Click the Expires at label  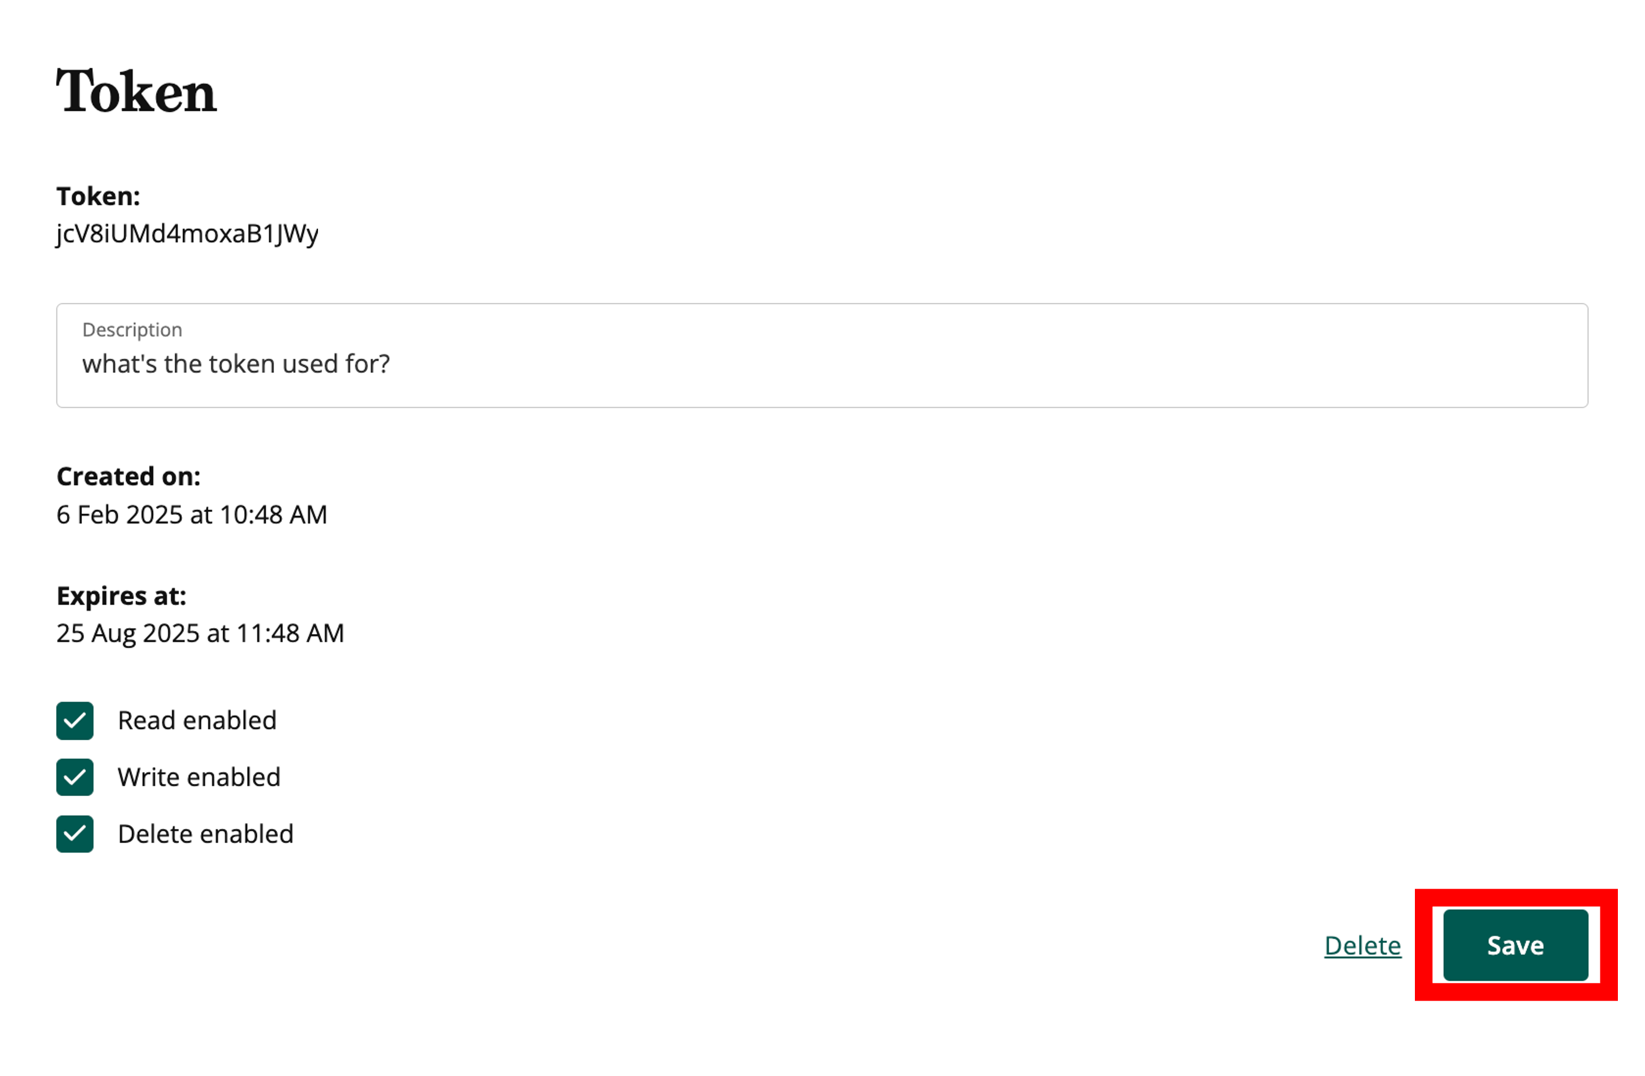point(121,595)
